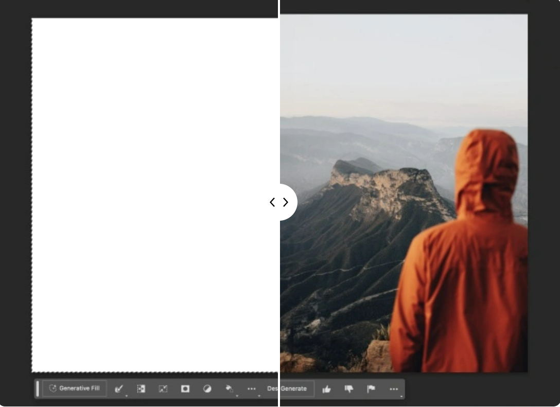Image resolution: width=560 pixels, height=407 pixels.
Task: Open the more options menu on the taskbar
Action: click(252, 389)
